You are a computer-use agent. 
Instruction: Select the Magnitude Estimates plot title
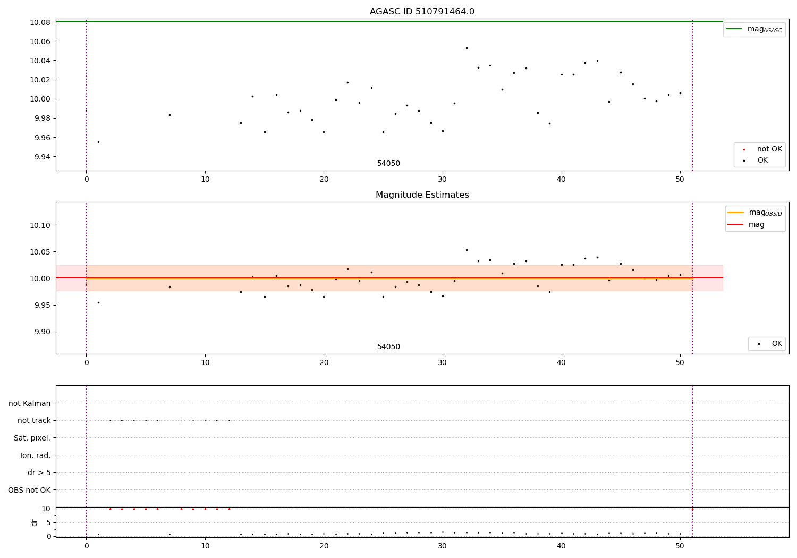422,195
